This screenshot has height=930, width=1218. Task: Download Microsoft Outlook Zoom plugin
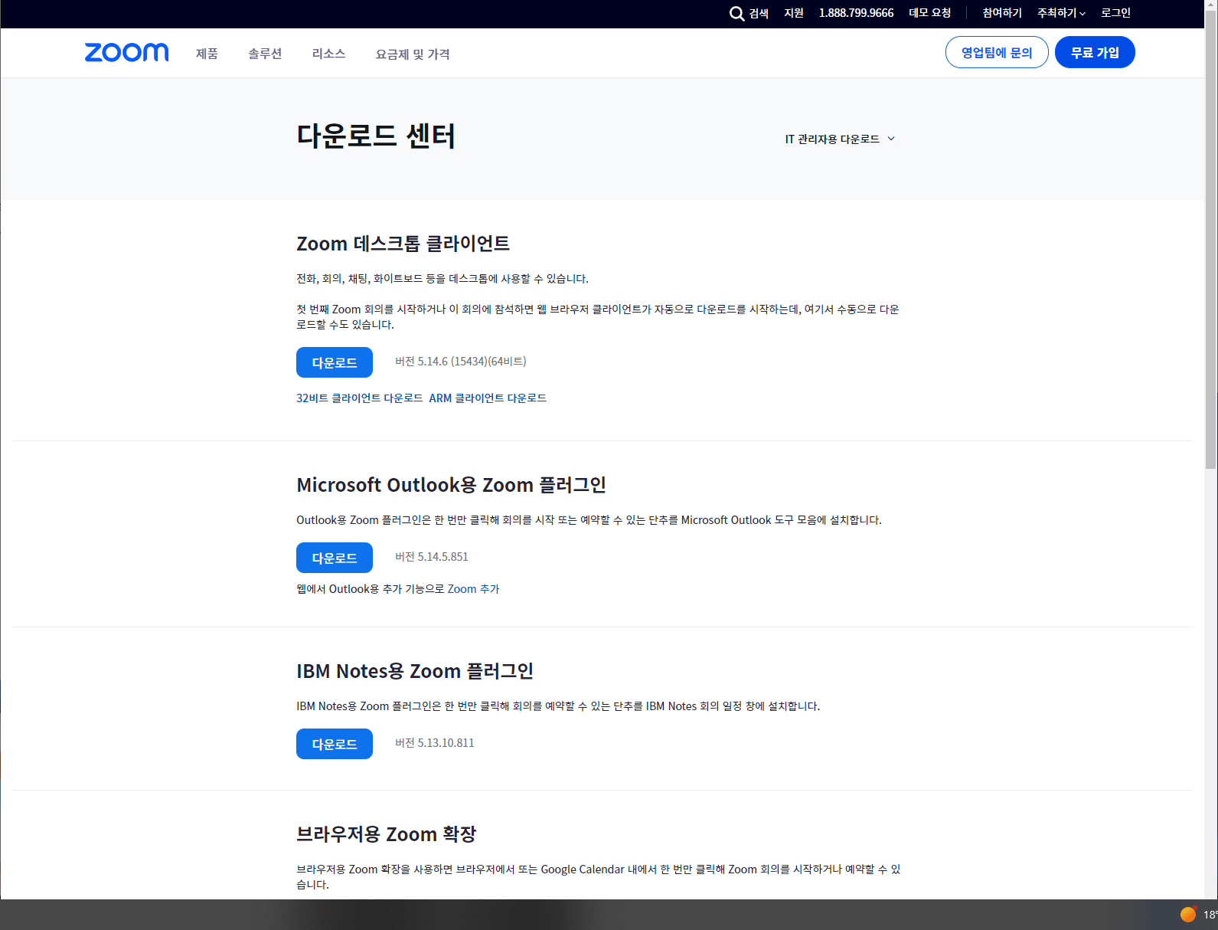pos(335,558)
